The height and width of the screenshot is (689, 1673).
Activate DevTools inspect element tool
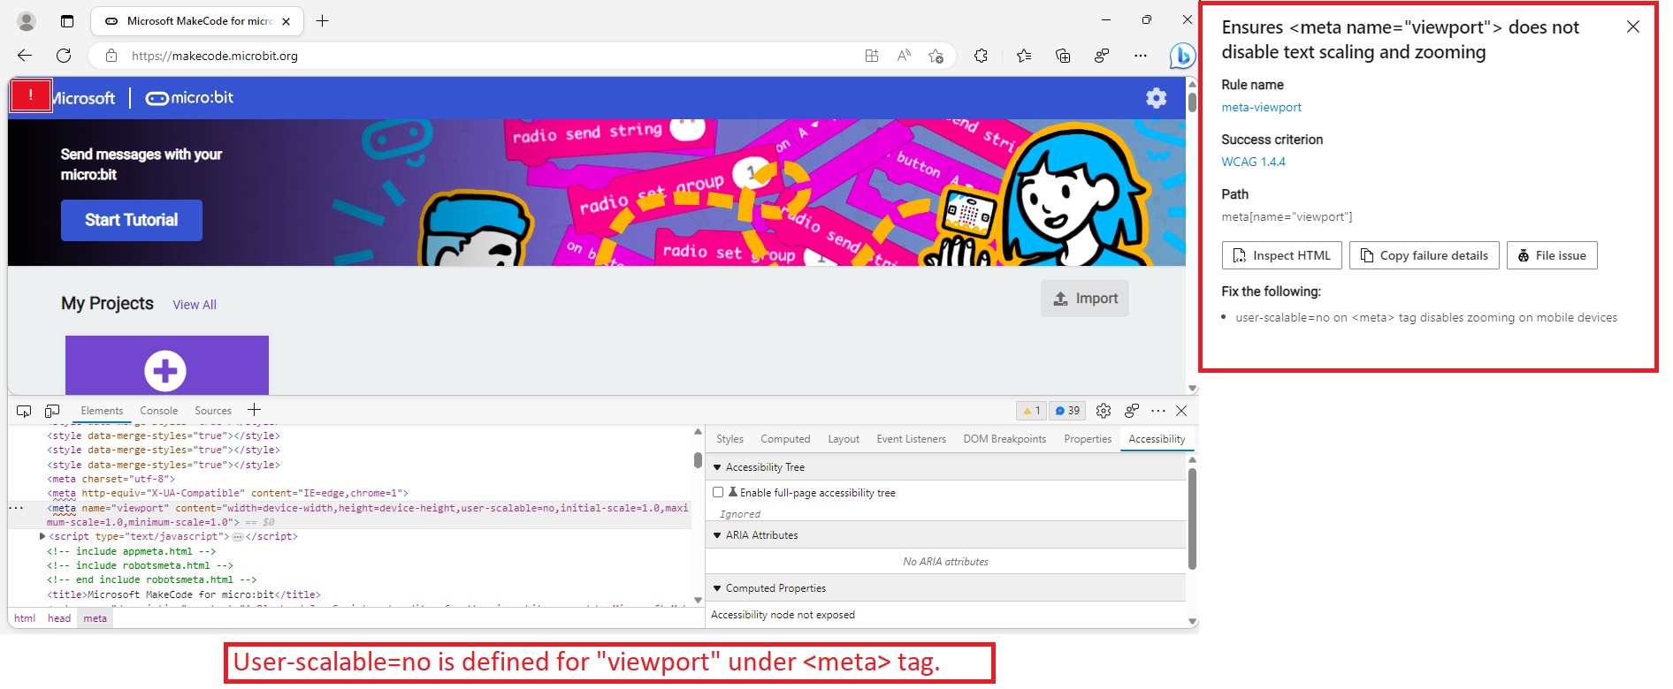24,411
